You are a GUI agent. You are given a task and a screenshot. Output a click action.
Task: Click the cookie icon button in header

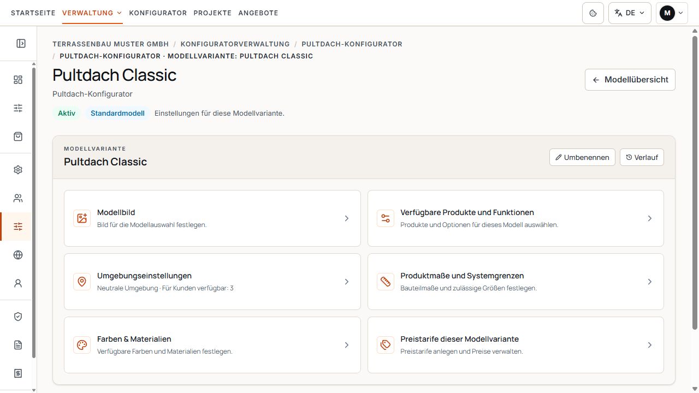593,13
